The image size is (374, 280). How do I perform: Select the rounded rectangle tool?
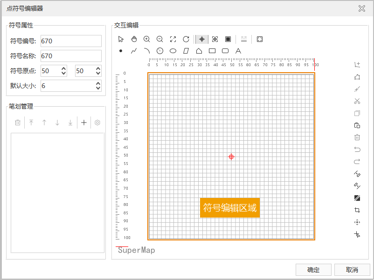[x=225, y=51]
